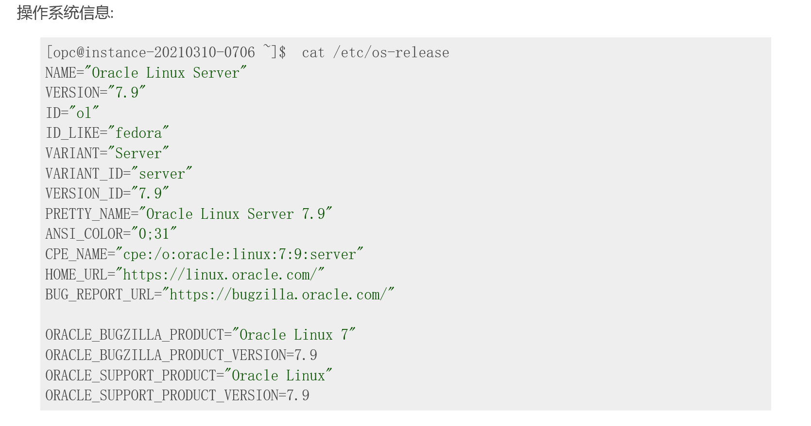Image resolution: width=811 pixels, height=426 pixels.
Task: Click the ID_LIKE="fedora" line
Action: tap(107, 133)
